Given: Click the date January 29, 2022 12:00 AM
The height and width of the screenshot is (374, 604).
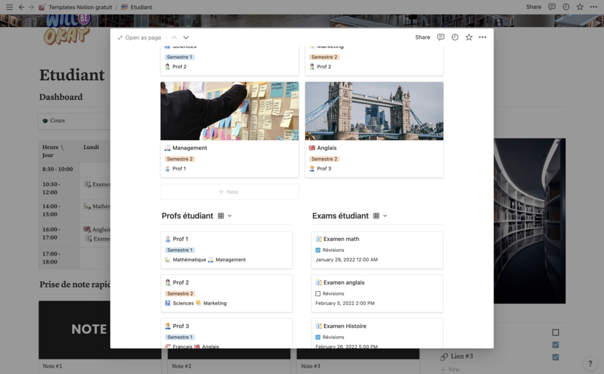Looking at the screenshot, I should tap(346, 260).
